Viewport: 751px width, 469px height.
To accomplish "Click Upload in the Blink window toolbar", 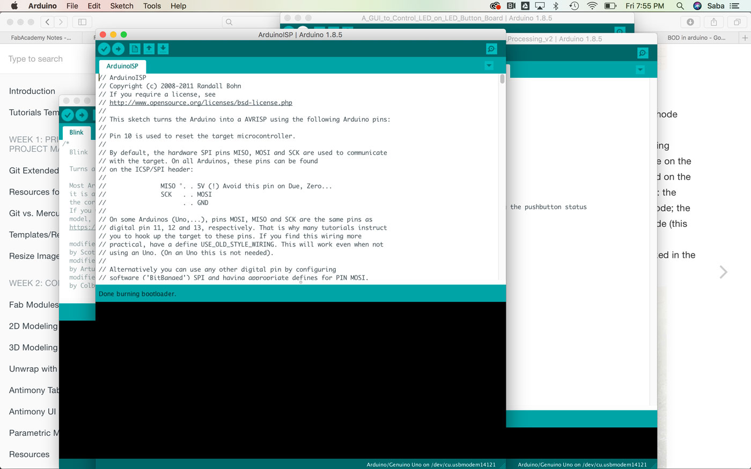I will [x=82, y=115].
